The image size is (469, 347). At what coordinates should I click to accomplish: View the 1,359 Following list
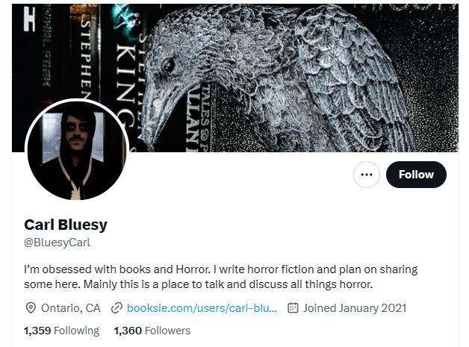[62, 331]
